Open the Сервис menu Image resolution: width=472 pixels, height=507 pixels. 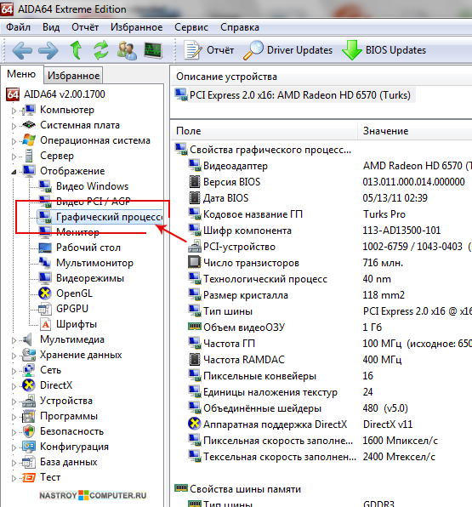191,27
